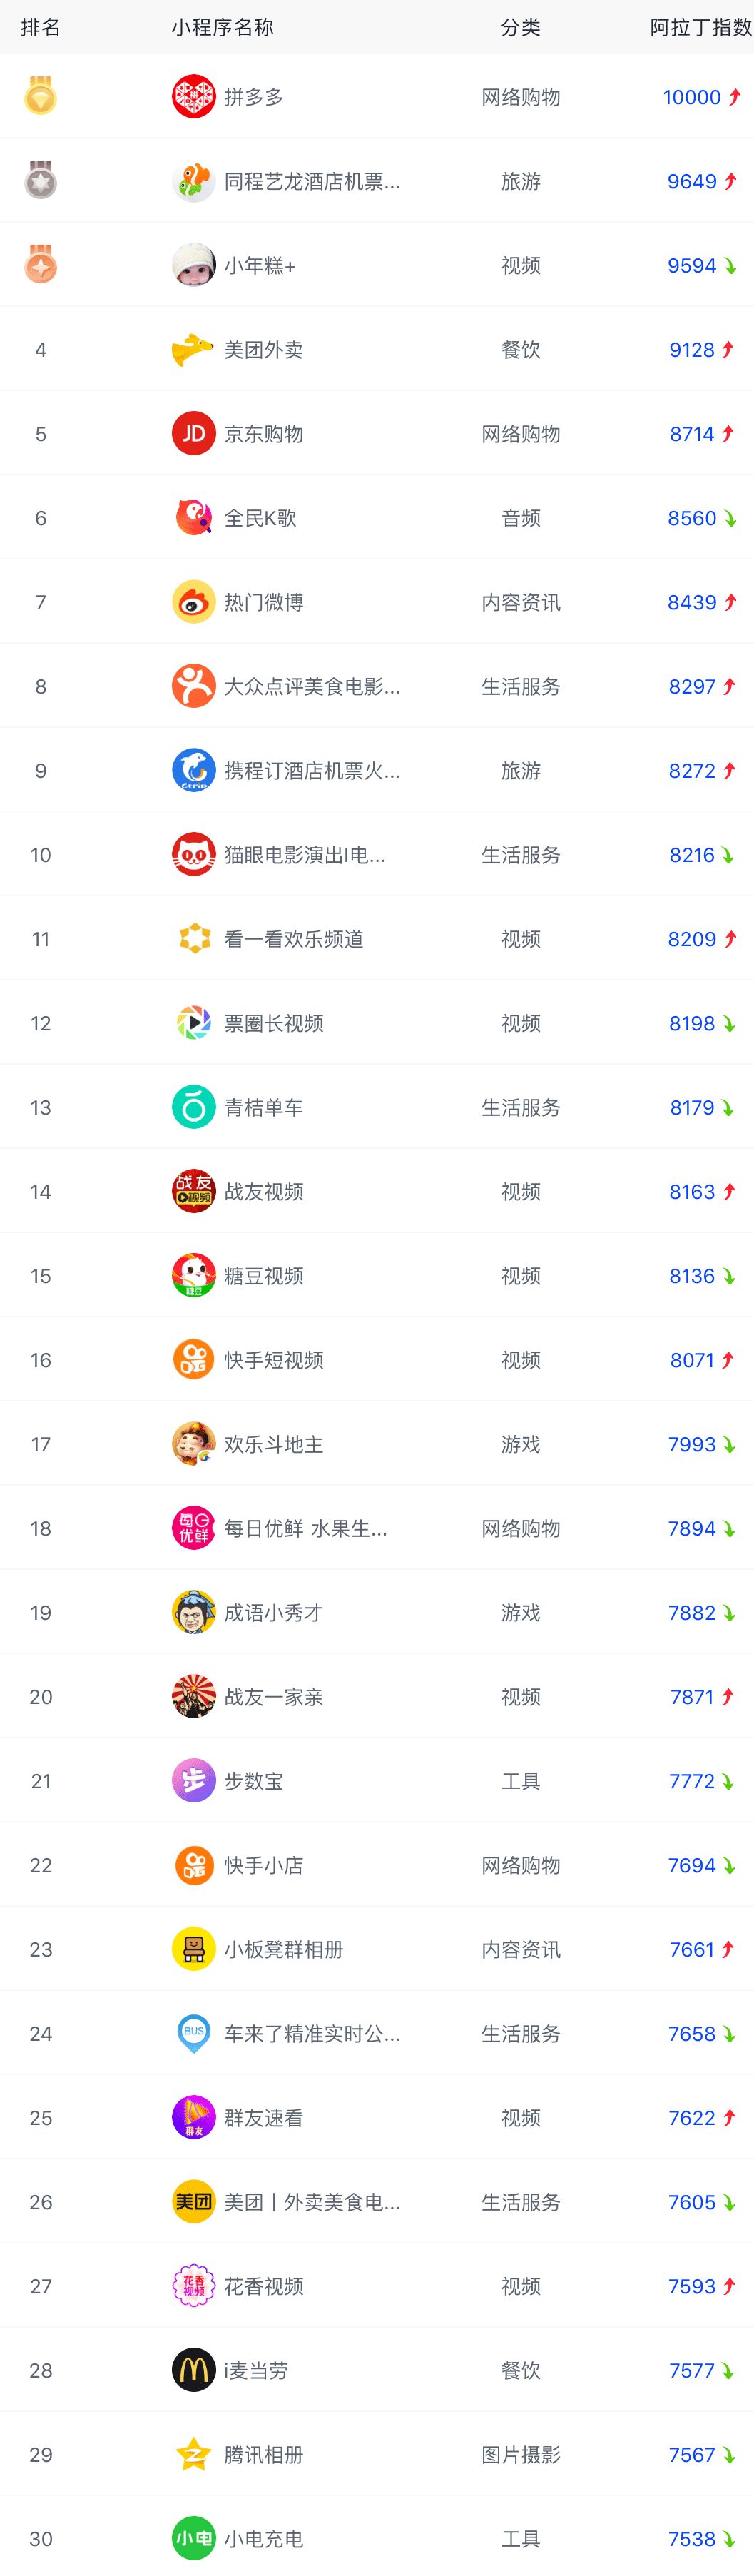Image resolution: width=754 pixels, height=2576 pixels.
Task: Tap the 腾讯相册 star icon
Action: [x=194, y=2454]
